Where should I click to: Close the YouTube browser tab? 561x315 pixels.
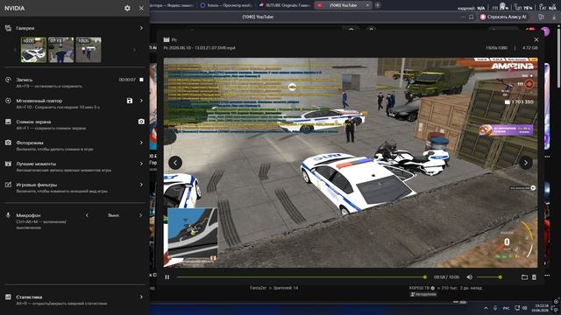(x=367, y=5)
